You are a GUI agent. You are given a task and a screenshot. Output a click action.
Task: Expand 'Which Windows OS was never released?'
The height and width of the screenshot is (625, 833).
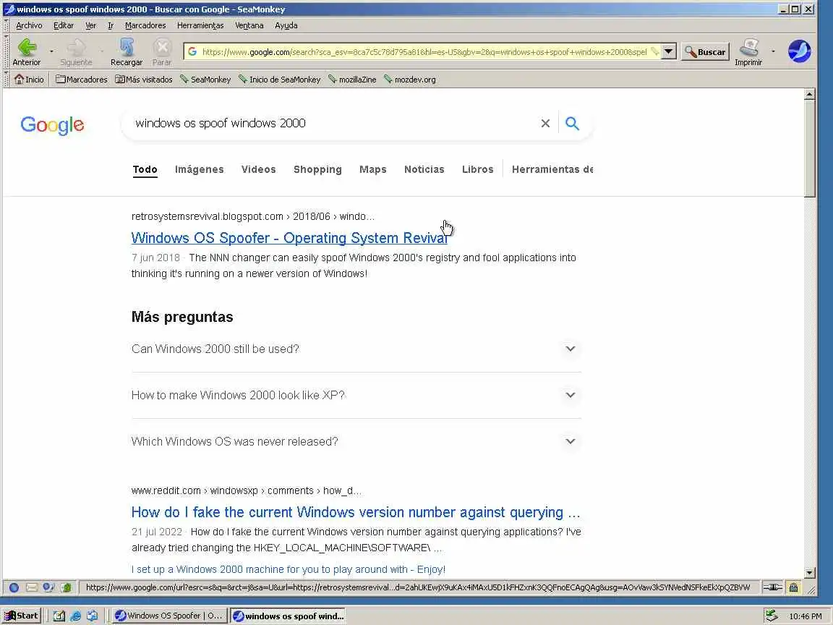[x=356, y=441]
